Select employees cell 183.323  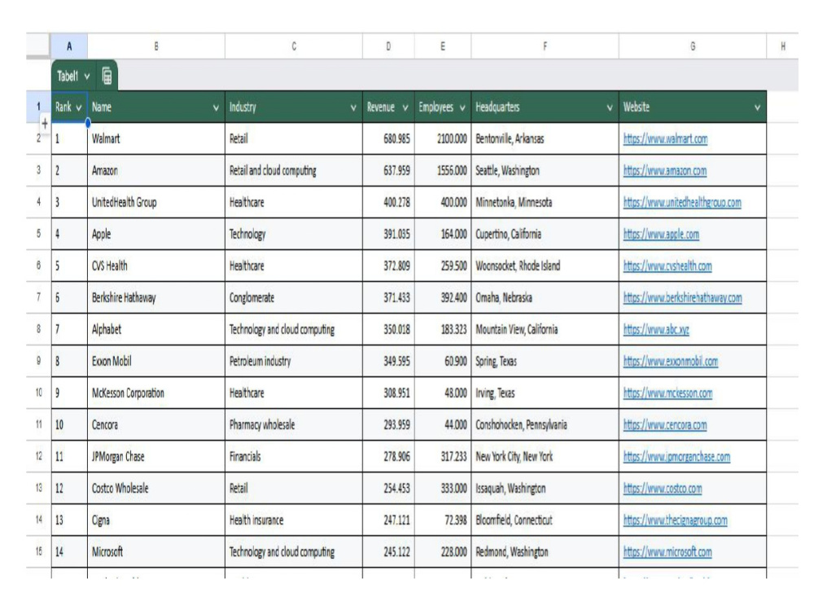[442, 329]
